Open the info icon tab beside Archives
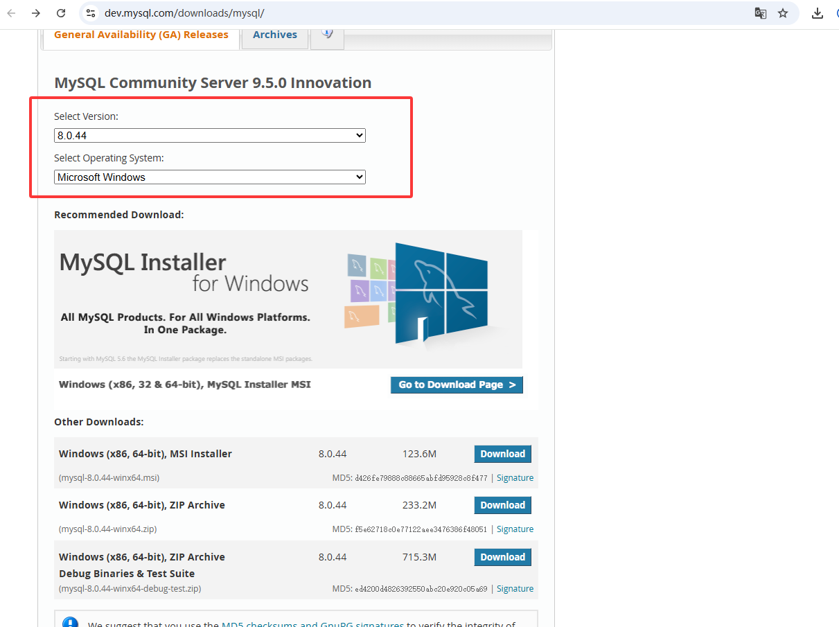 327,35
